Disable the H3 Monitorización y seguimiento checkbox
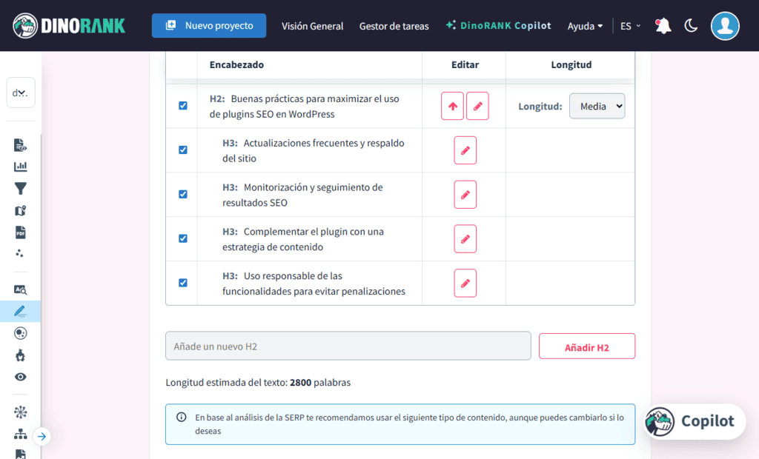Screen dimensions: 759x459 182,194
